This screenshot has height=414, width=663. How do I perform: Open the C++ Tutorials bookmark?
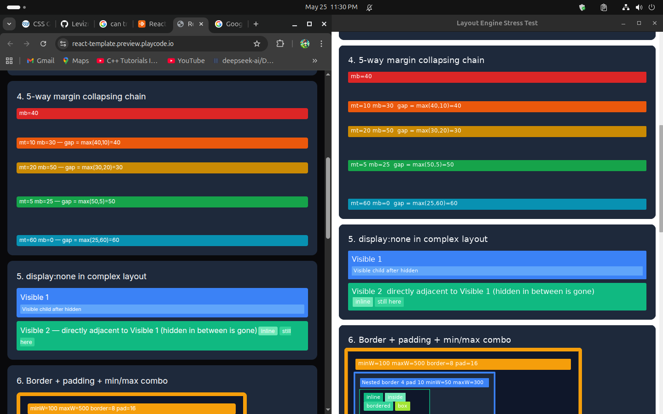coord(127,61)
